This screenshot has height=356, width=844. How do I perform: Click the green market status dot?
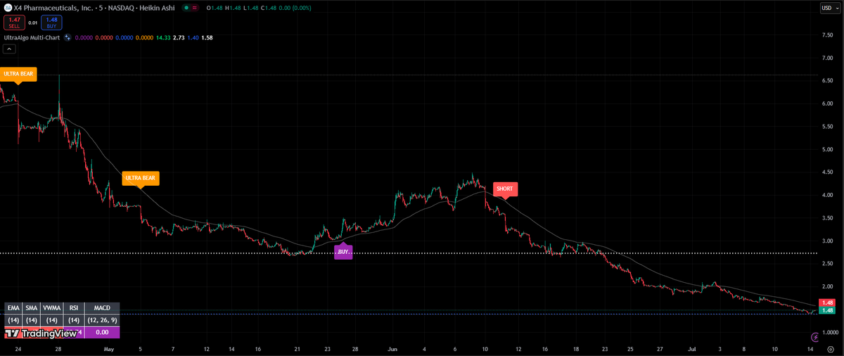[186, 8]
